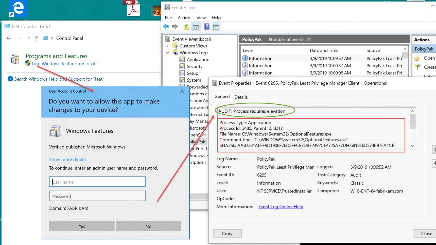Screen dimensions: 436x245
Task: Switch to the Details tab in Event Properties
Action: click(x=241, y=97)
